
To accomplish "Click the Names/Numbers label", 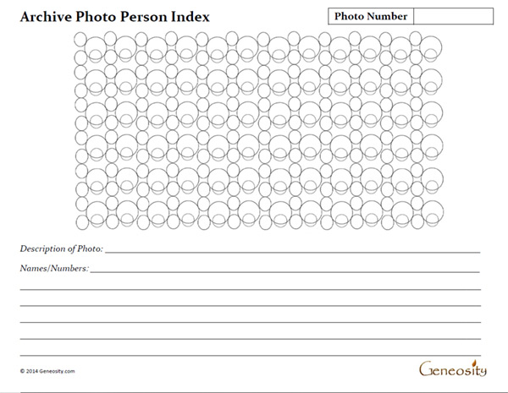I will 54,269.
